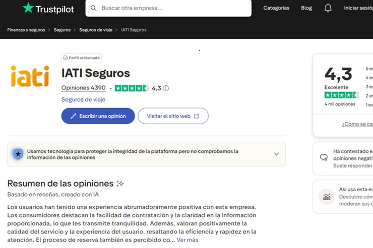
Task: Open the Seguros de viaje category link below the rating
Action: (x=84, y=100)
